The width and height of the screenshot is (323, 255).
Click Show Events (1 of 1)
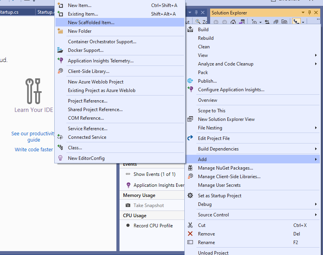154,174
